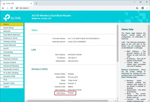Click the horizontal scrollbar right arrow

pyautogui.click(x=115, y=101)
